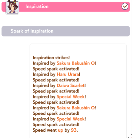This screenshot has height=138, width=132.
Task: Click the Spark of Inspiration header
Action: [65, 31]
